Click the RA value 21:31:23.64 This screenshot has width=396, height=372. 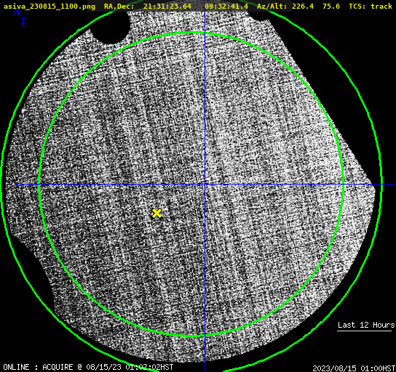pos(167,6)
